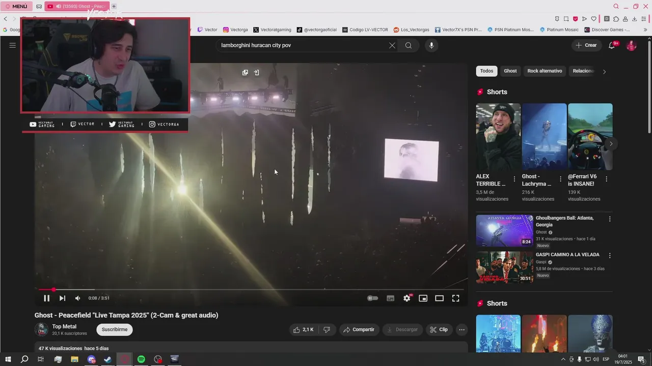Open options for Ghoulbangers Ball video
The width and height of the screenshot is (652, 366).
(x=610, y=219)
